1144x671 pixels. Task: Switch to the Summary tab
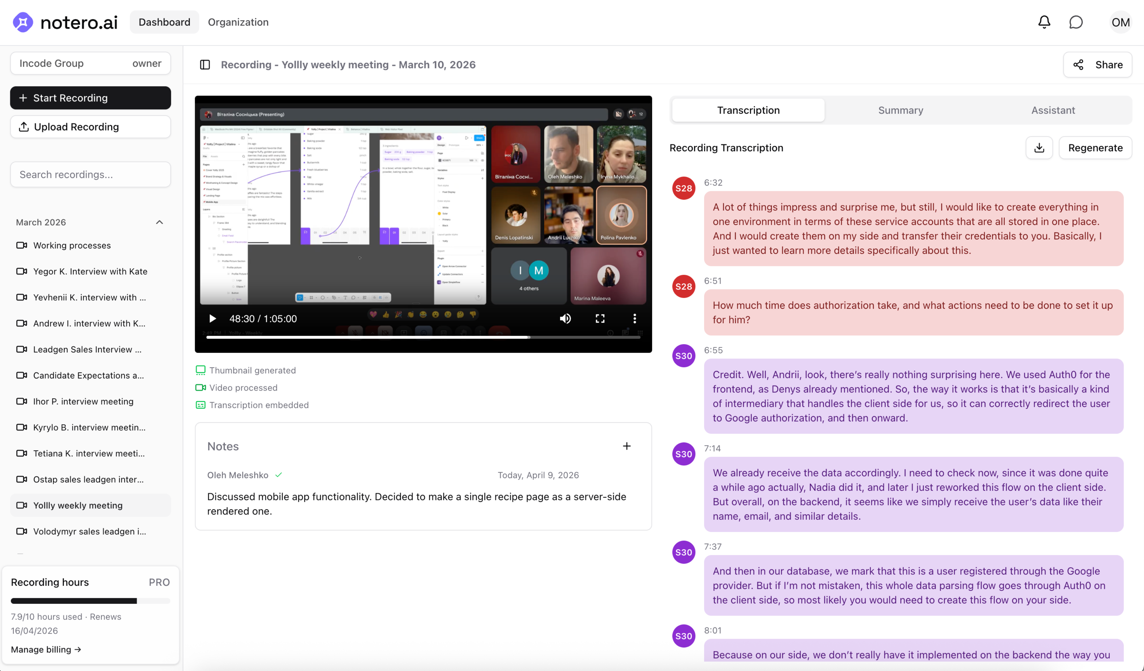(x=900, y=110)
